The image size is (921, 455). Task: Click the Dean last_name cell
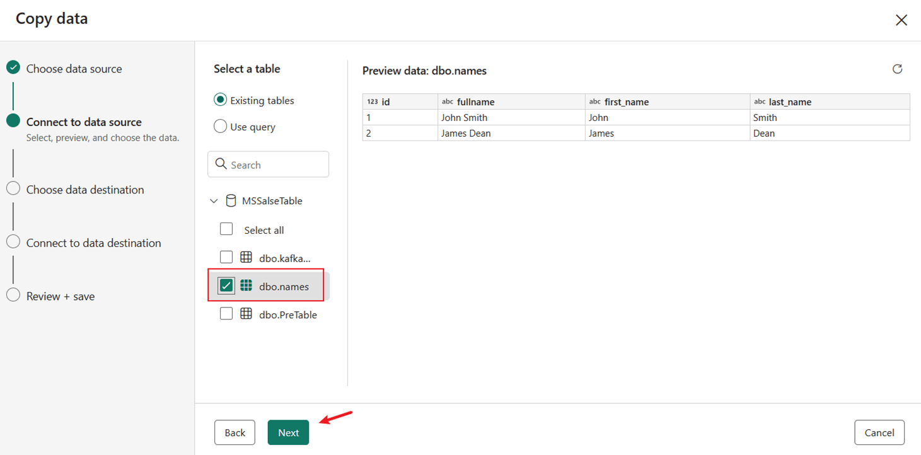[x=830, y=133]
